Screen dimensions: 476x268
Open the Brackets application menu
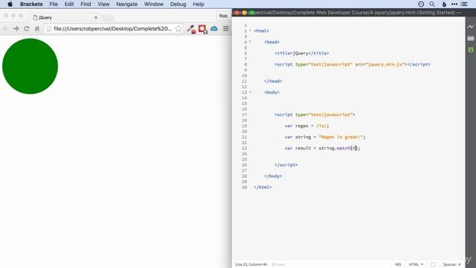click(31, 4)
